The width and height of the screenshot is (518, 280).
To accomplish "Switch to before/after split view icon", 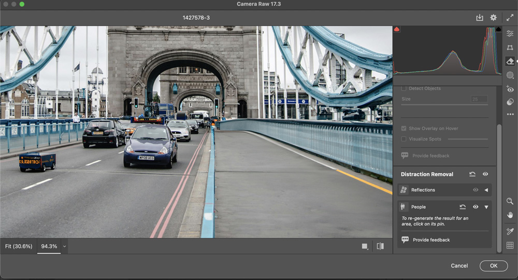I will [380, 246].
